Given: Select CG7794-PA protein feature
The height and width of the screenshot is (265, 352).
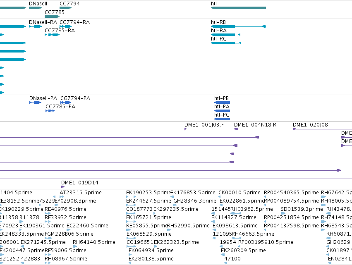Looking at the screenshot, I should point(66,103).
